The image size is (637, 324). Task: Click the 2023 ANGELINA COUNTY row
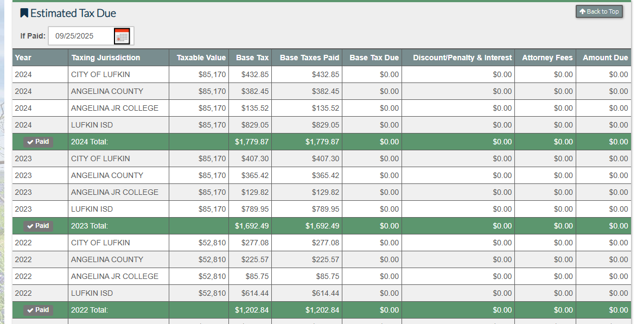point(107,175)
